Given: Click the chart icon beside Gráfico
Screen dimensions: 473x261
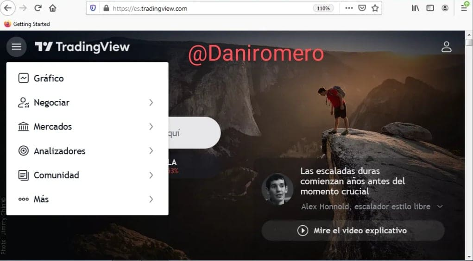Looking at the screenshot, I should coord(23,78).
